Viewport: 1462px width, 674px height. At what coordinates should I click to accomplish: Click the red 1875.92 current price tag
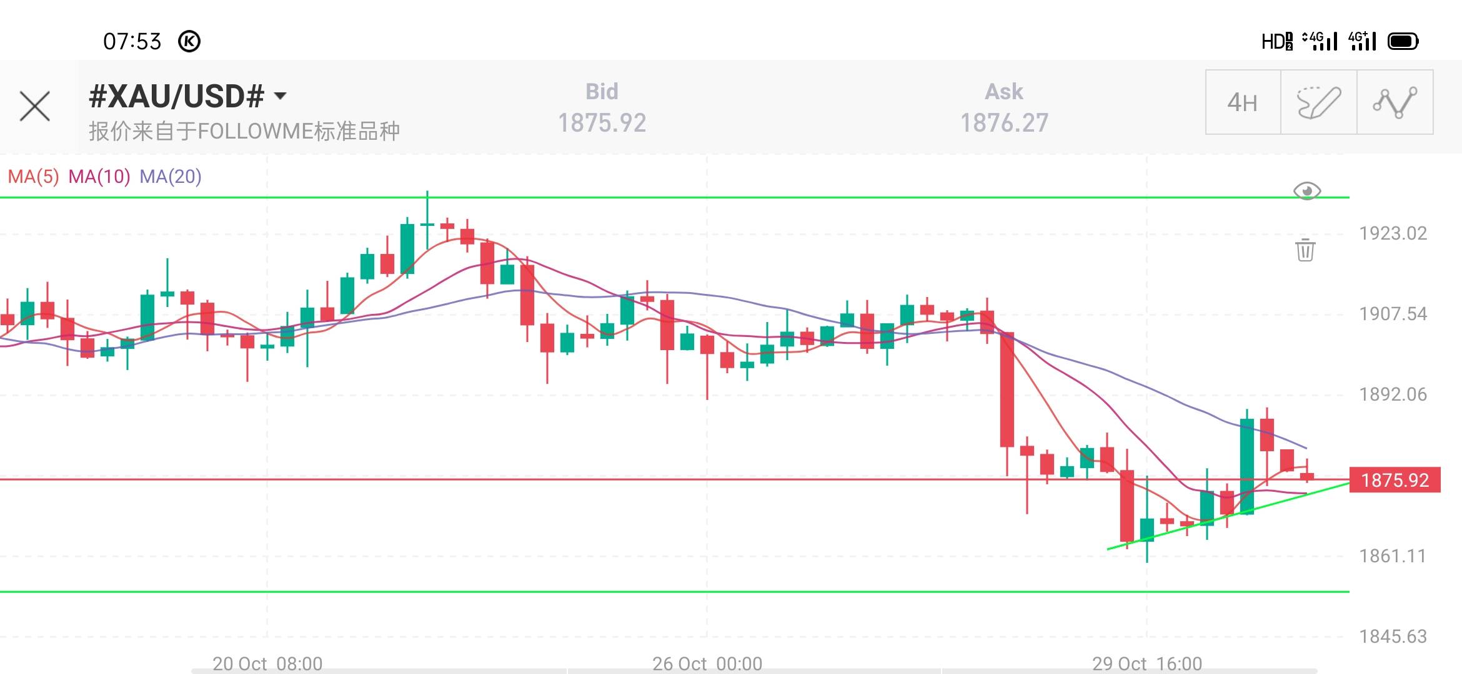[x=1395, y=480]
